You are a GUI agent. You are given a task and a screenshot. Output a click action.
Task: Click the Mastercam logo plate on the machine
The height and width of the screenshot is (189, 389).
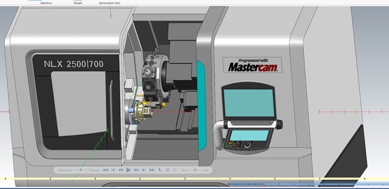point(252,65)
